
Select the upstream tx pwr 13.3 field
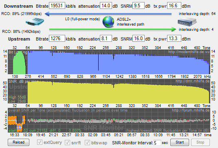[x=174, y=39]
